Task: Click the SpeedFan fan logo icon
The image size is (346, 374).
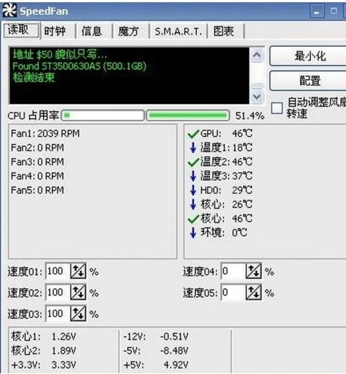Action: [10, 11]
